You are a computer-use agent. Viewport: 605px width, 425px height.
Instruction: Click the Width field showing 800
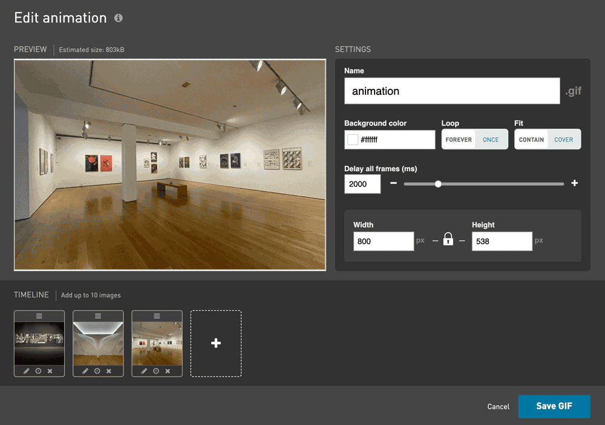pyautogui.click(x=384, y=241)
